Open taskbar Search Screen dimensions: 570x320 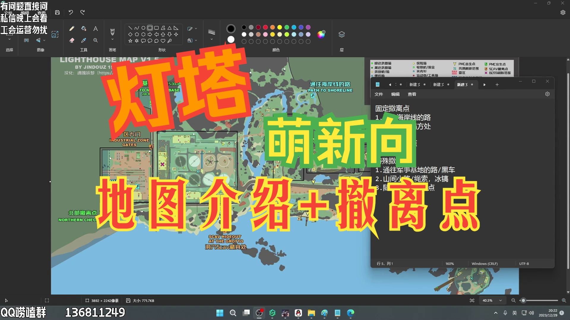[x=233, y=313]
